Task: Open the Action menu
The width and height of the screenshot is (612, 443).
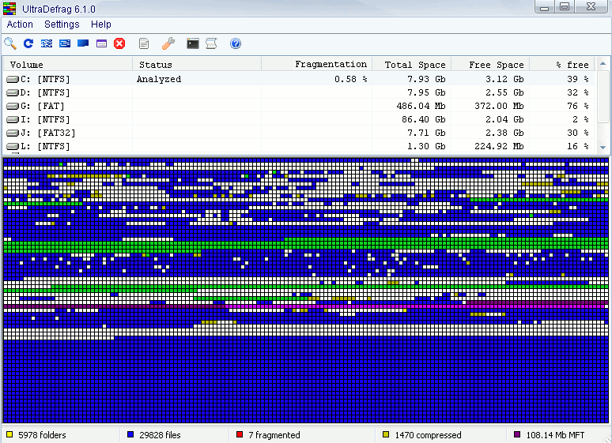Action: pos(20,24)
